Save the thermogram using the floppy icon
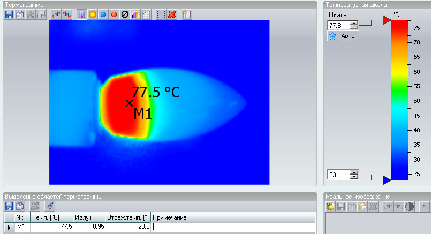 click(x=9, y=14)
